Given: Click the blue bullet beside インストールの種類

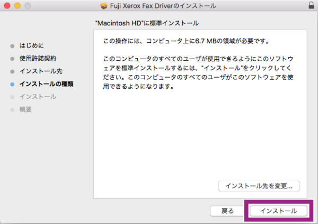Looking at the screenshot, I should click(x=12, y=84).
